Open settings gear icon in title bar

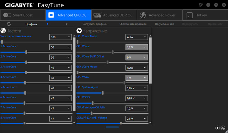201,5
